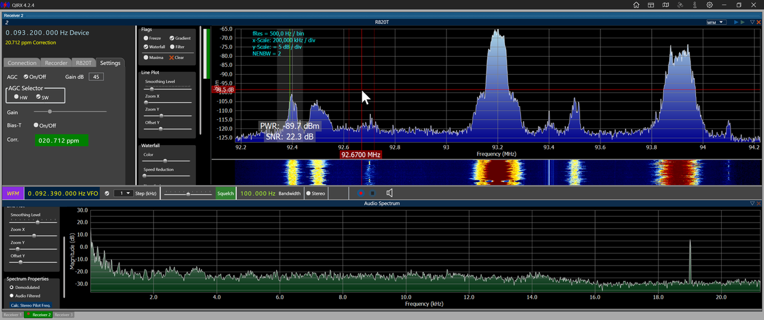Click the device frequency display
The width and height of the screenshot is (764, 320).
pos(47,33)
